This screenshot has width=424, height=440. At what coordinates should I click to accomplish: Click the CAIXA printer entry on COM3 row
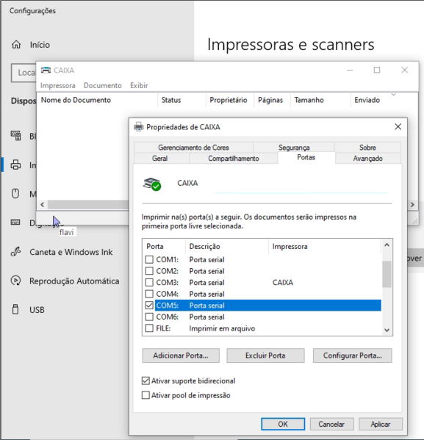(x=282, y=282)
